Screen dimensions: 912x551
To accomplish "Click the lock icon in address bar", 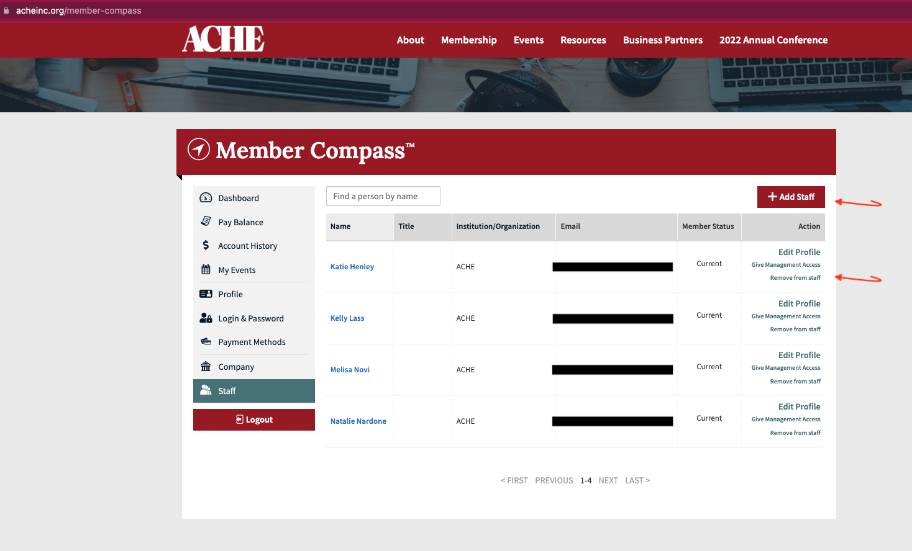I will click(6, 11).
